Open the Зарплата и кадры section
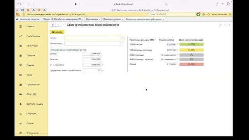Image resolution: width=249 pixels, height=140 pixels. click(35, 104)
